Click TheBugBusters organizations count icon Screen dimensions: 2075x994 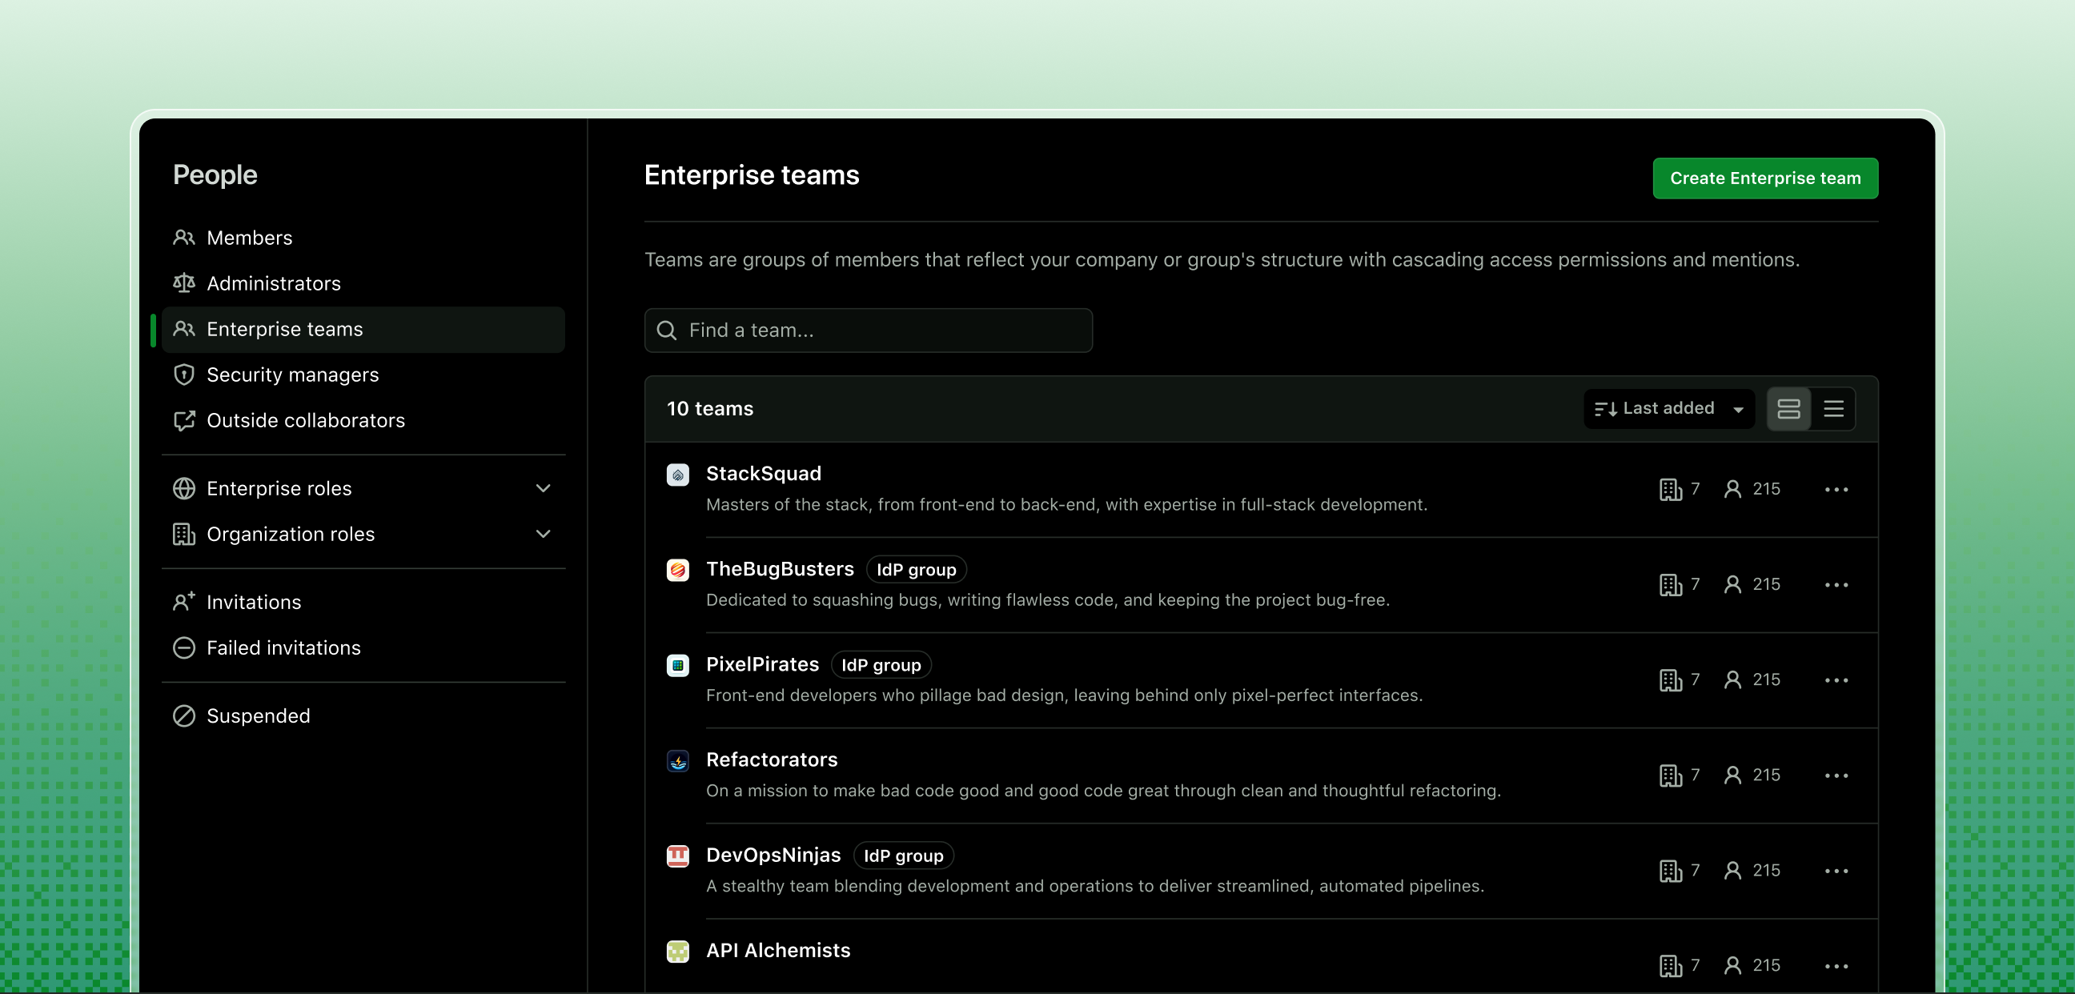coord(1671,584)
